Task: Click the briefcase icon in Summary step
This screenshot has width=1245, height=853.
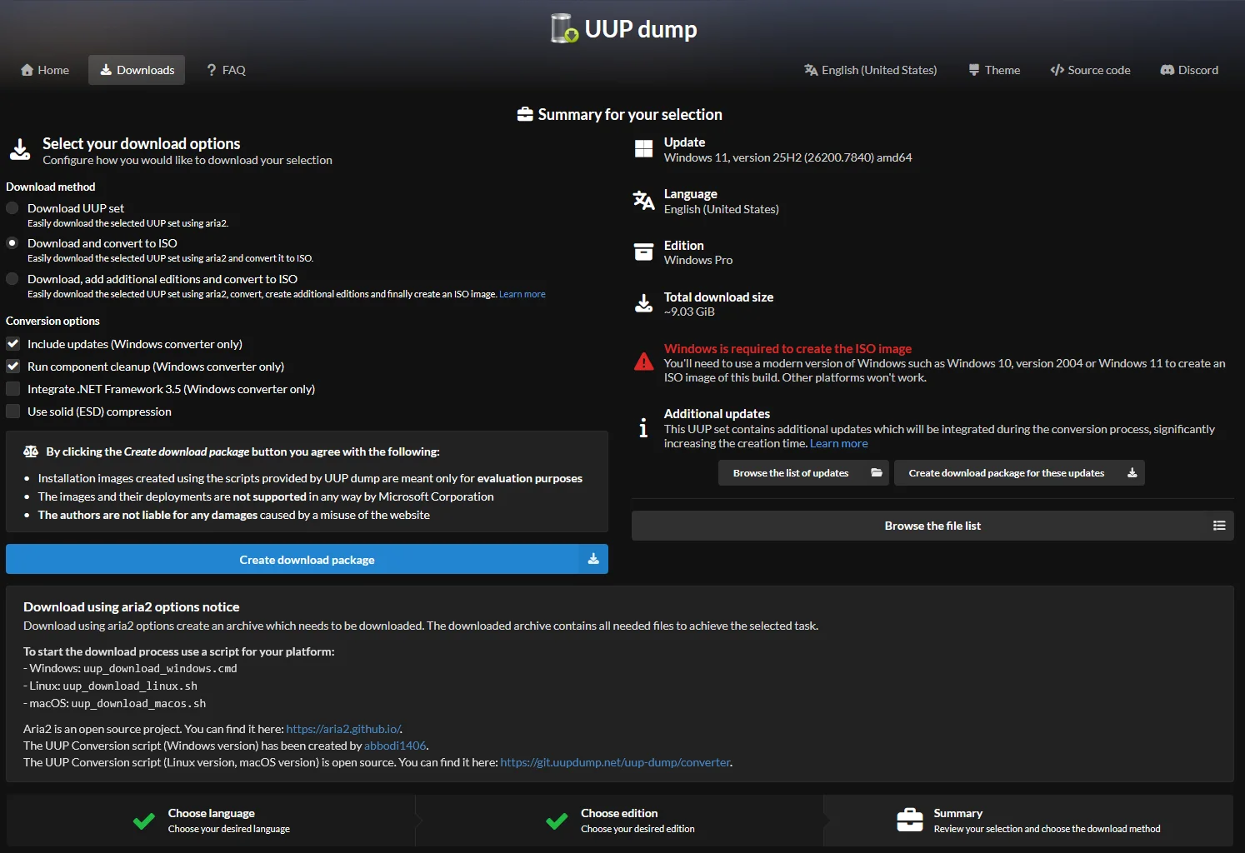Action: (910, 820)
